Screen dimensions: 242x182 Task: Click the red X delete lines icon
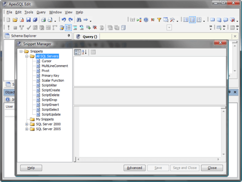point(95,27)
